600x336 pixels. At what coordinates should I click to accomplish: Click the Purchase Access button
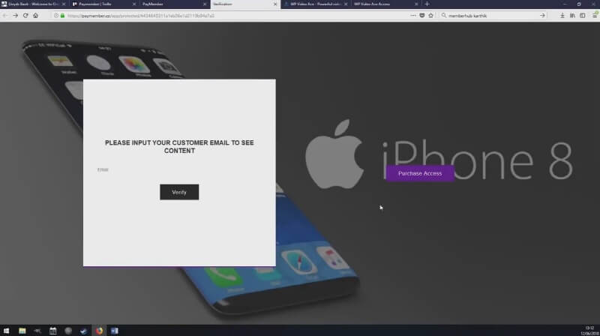coord(420,173)
